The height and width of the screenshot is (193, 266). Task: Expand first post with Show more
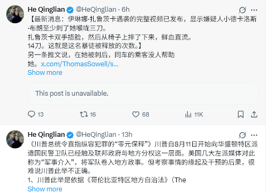pyautogui.click(x=45, y=73)
